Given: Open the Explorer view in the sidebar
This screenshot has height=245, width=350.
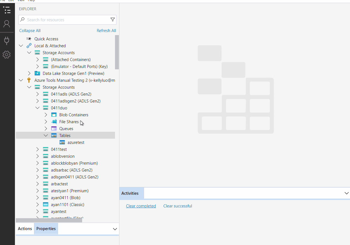Looking at the screenshot, I should pos(7,10).
